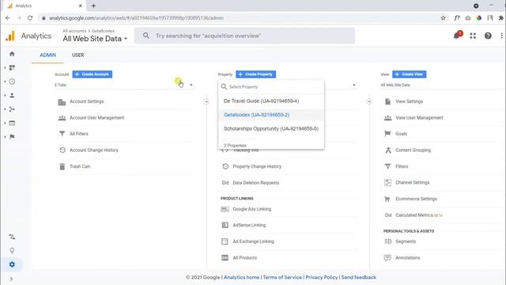Open the Account dropdown arrow for E Tube

pos(191,85)
